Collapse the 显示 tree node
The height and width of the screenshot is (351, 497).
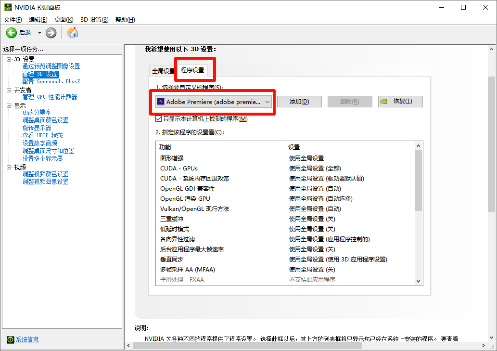click(9, 105)
